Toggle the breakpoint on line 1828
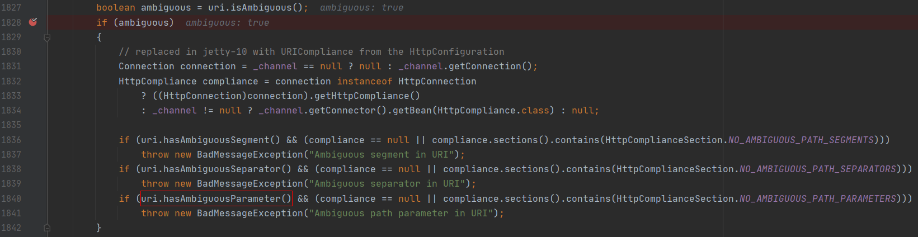Viewport: 918px width, 237px height. point(33,22)
